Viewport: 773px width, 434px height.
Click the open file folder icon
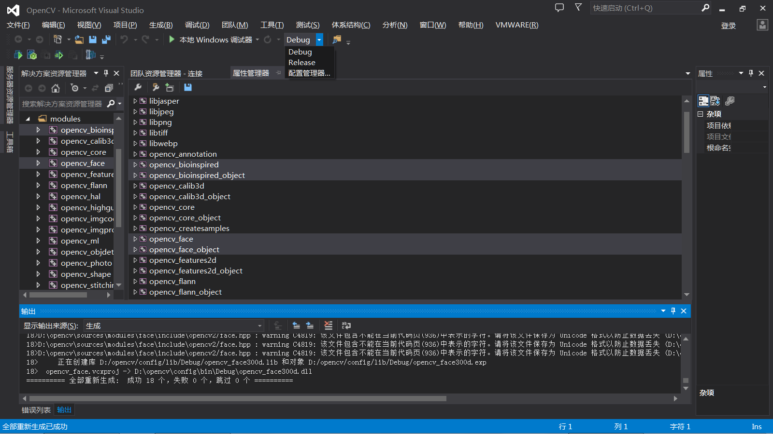pyautogui.click(x=79, y=40)
